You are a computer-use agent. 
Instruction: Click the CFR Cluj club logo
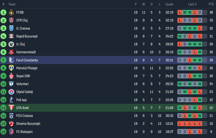(x=11, y=20)
